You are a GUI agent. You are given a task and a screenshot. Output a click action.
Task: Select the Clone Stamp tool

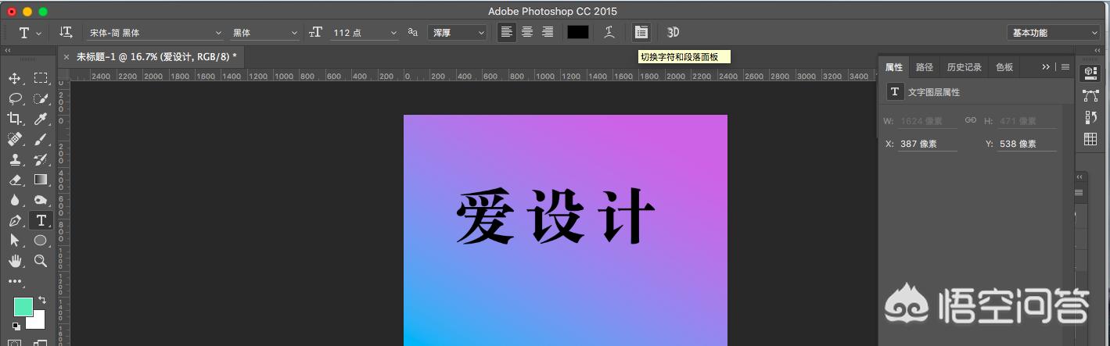[15, 159]
